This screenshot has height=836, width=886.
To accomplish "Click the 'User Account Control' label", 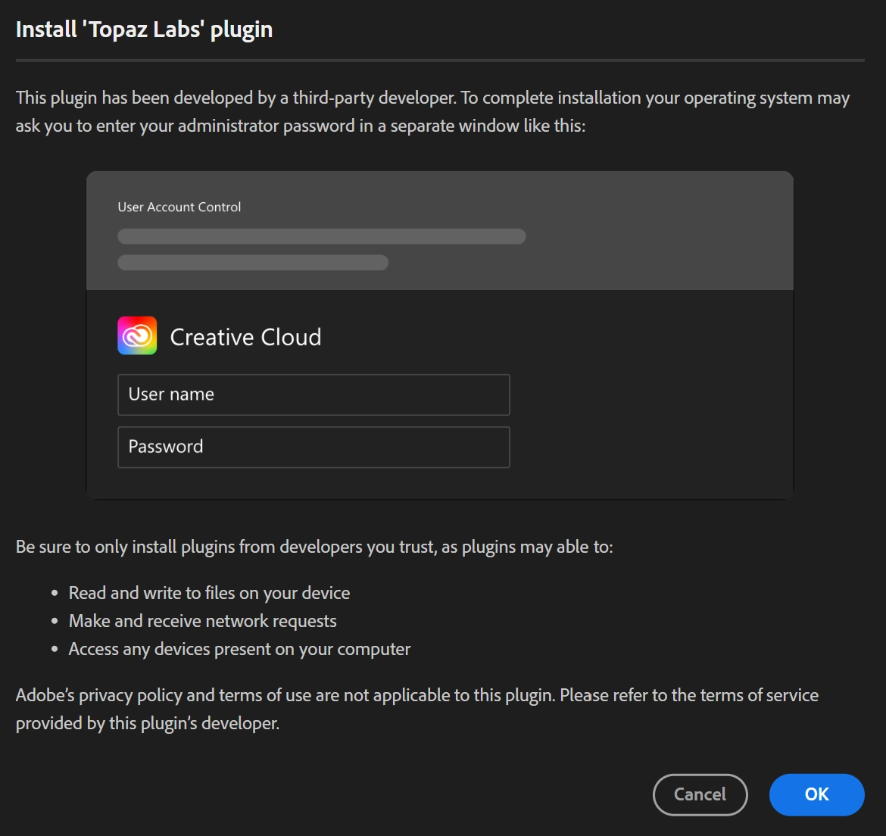I will tap(179, 207).
